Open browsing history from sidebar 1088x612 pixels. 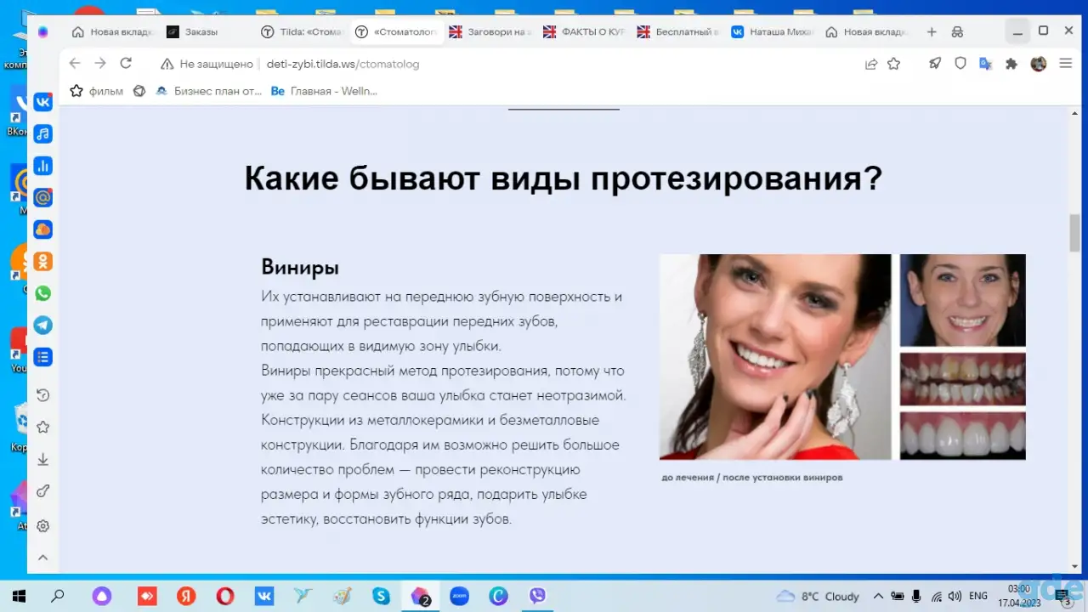[42, 395]
